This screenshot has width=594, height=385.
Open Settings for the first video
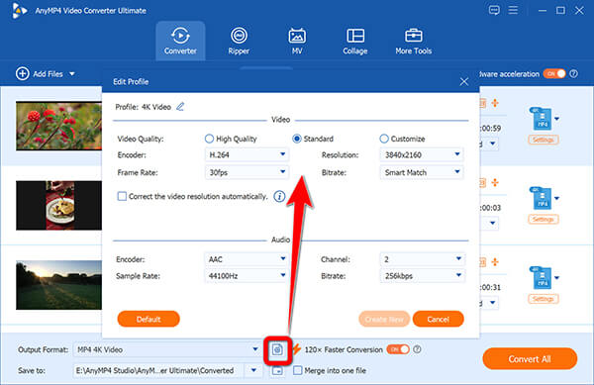(543, 140)
